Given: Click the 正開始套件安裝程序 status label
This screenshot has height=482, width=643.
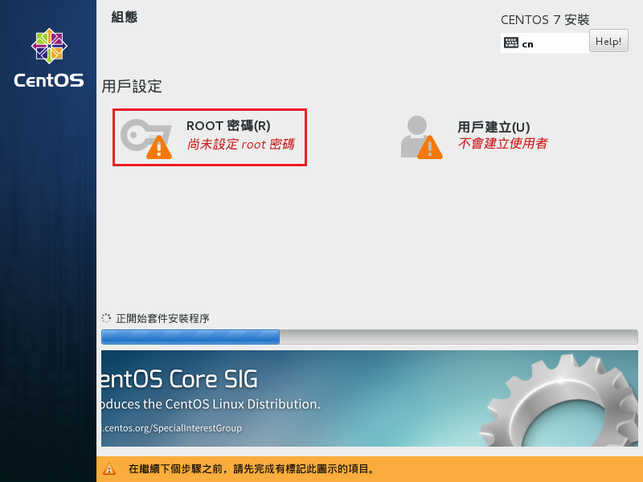Looking at the screenshot, I should point(162,319).
